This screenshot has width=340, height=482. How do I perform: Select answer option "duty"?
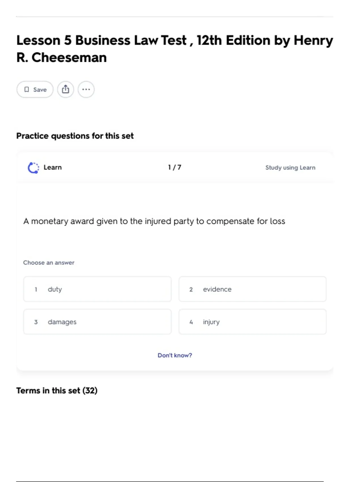97,289
